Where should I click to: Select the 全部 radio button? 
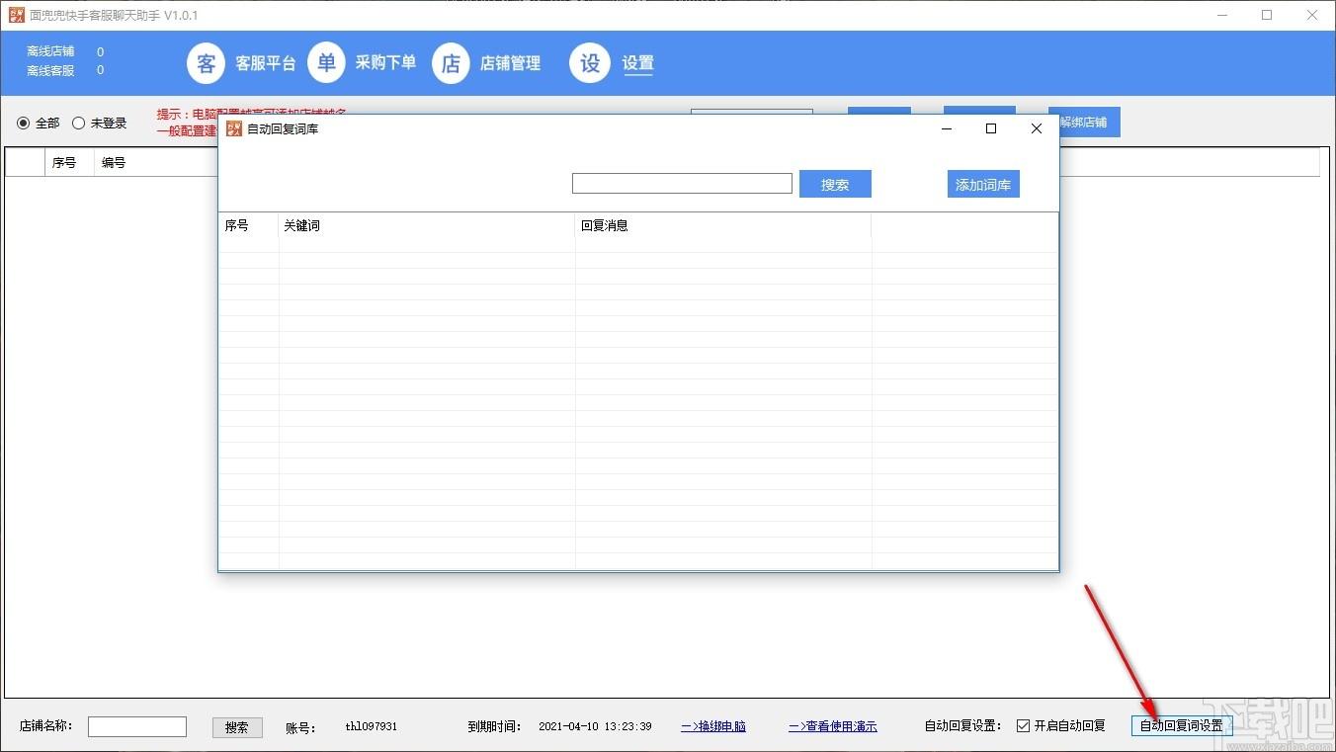(x=24, y=124)
